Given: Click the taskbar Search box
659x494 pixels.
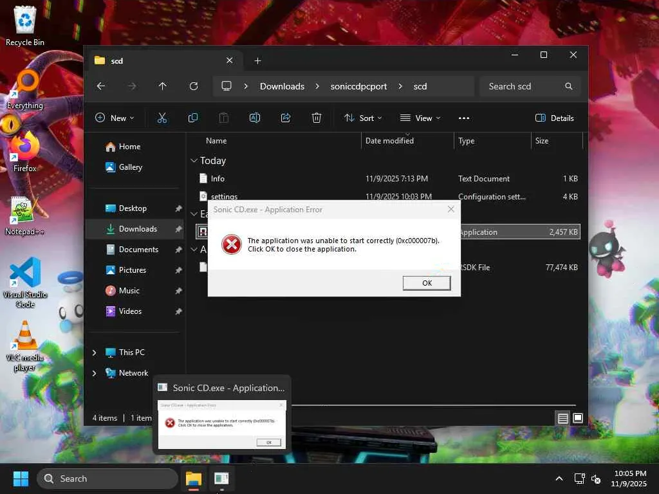Looking at the screenshot, I should [x=107, y=479].
